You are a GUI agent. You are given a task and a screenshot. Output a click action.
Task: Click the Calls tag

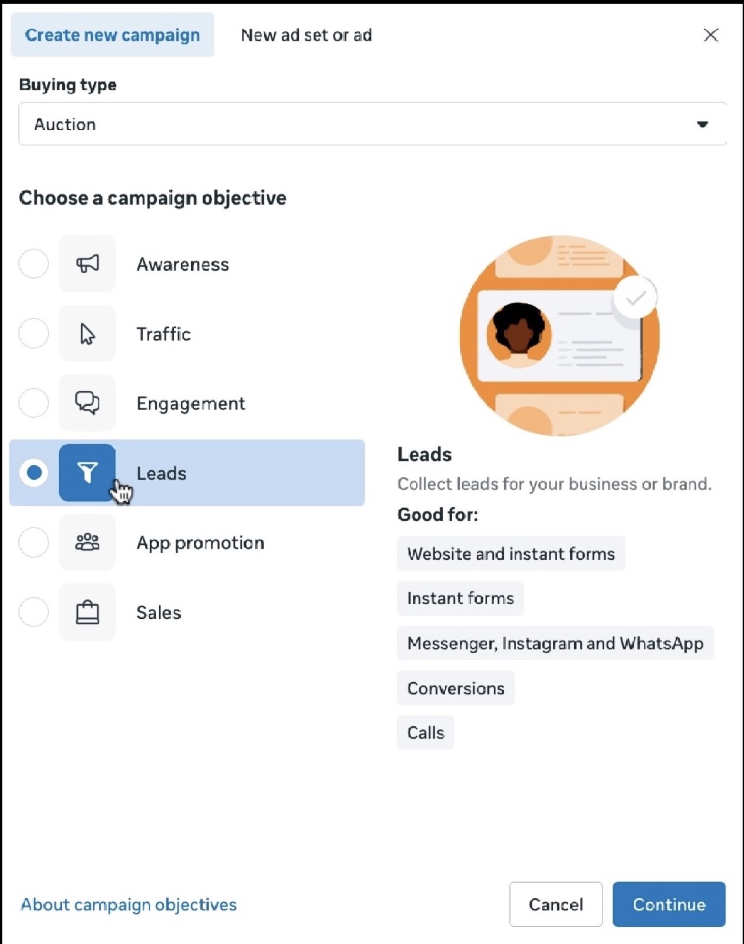(x=426, y=733)
